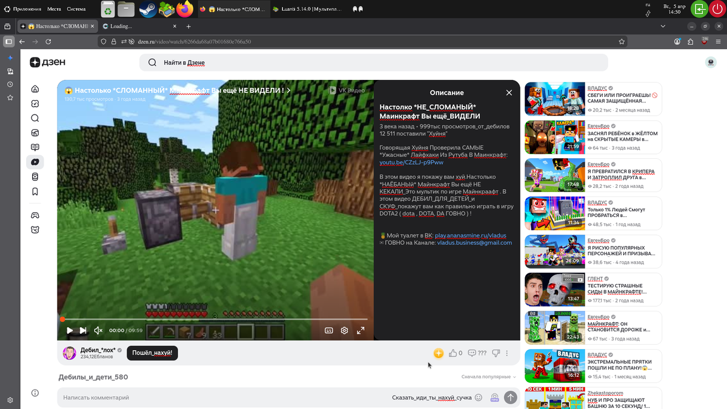
Task: Open the search icon in Dzen sidebar
Action: [35, 118]
